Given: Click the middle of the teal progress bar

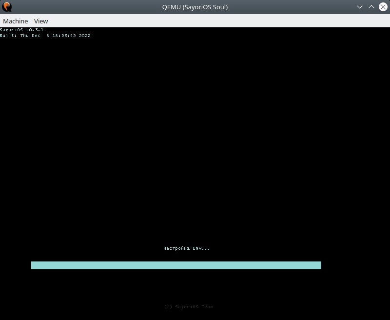Looking at the screenshot, I should 176,265.
